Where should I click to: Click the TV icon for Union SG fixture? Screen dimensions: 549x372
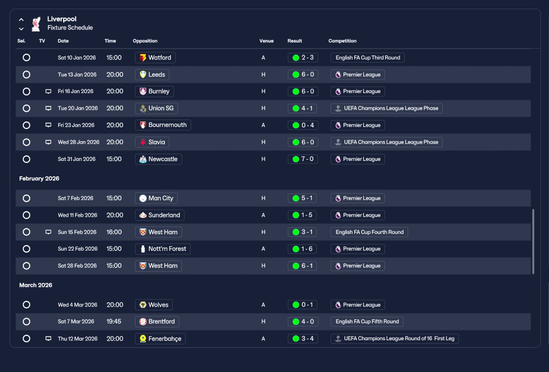[48, 109]
